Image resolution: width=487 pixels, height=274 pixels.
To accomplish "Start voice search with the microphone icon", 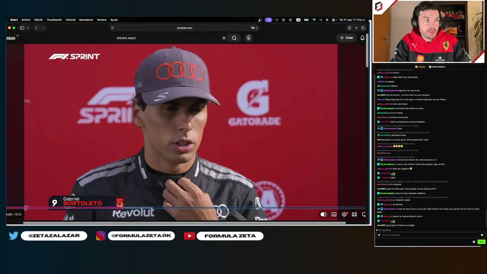I will [x=248, y=38].
